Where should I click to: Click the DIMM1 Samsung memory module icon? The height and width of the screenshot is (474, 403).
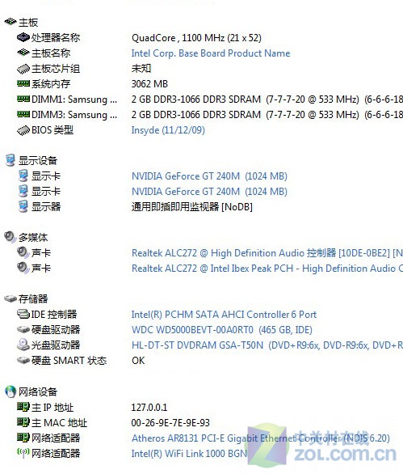[23, 99]
